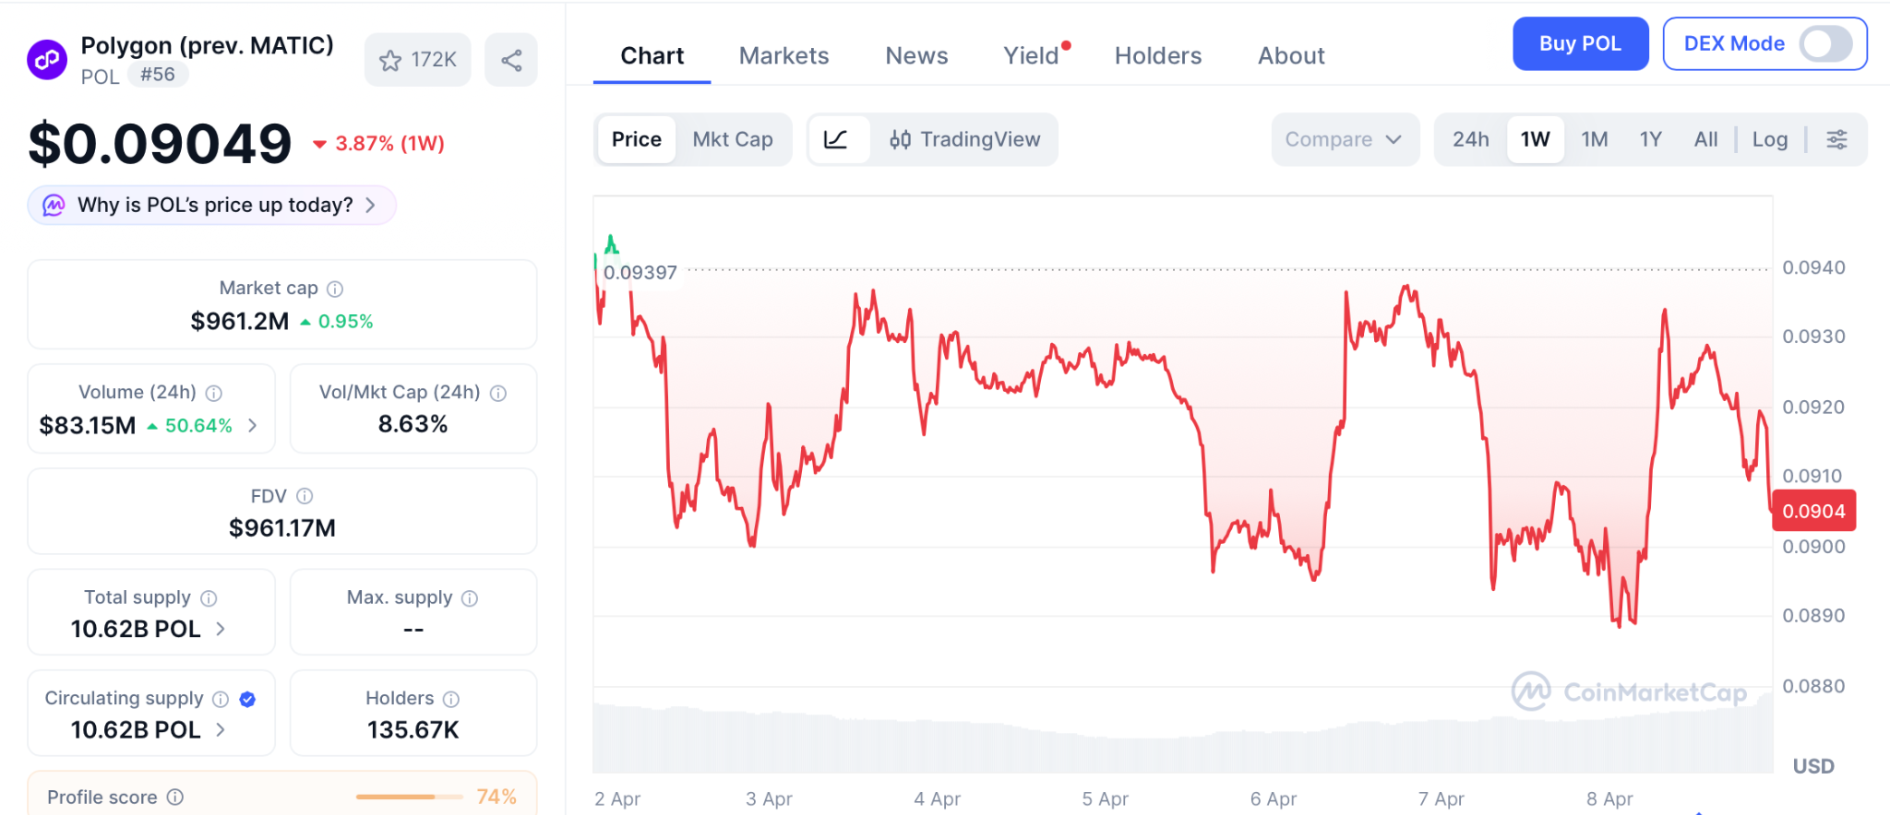Open the Compare dropdown
The width and height of the screenshot is (1890, 815).
coord(1344,140)
